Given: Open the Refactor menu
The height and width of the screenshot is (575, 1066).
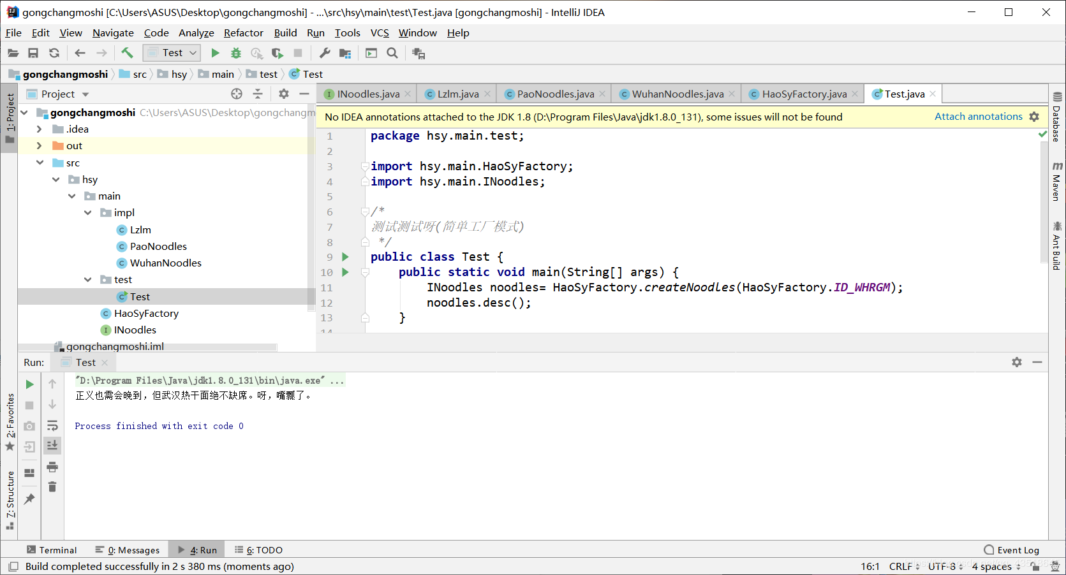Looking at the screenshot, I should pyautogui.click(x=243, y=33).
